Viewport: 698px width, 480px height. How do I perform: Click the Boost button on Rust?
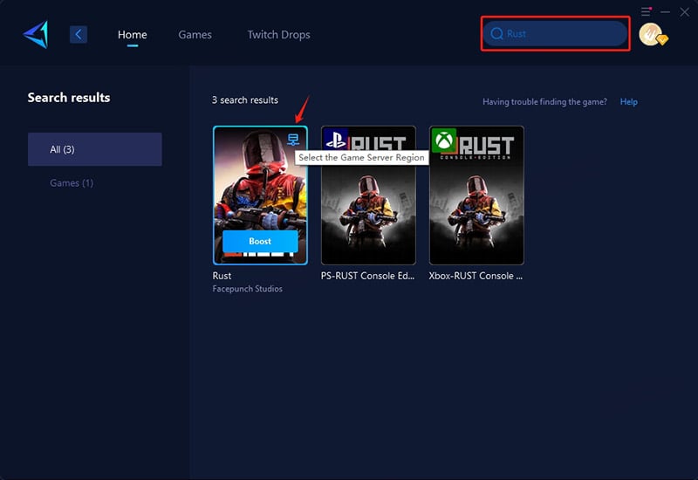click(260, 242)
